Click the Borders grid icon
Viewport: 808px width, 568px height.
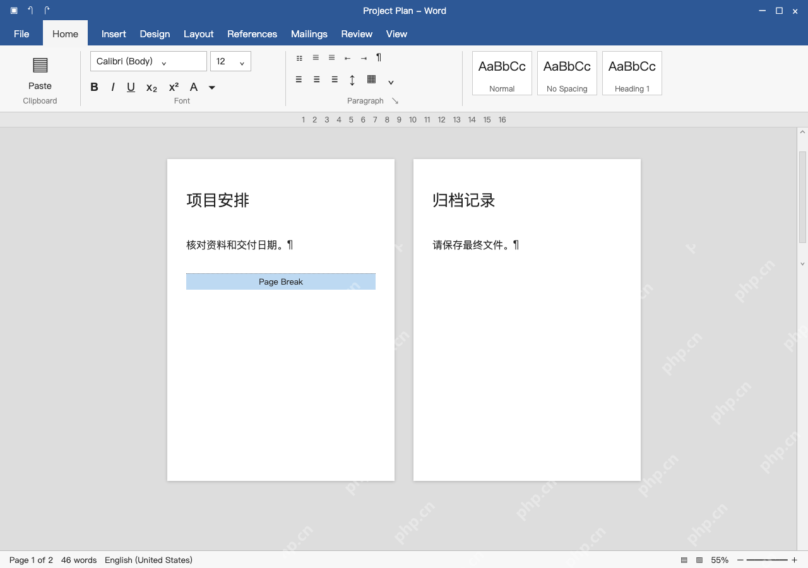pos(371,80)
